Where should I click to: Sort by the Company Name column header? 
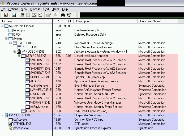click(158, 21)
